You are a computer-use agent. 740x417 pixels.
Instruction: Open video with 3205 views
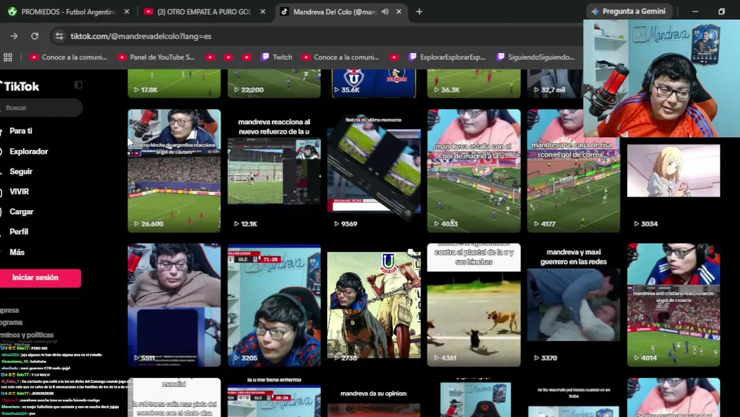click(x=274, y=305)
